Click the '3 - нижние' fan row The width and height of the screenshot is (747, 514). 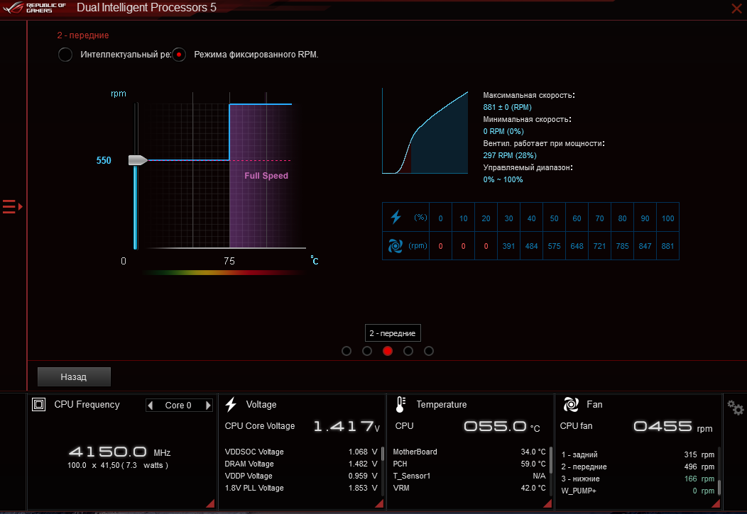[638, 479]
